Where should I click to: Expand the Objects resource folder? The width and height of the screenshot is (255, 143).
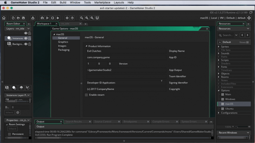[219, 74]
